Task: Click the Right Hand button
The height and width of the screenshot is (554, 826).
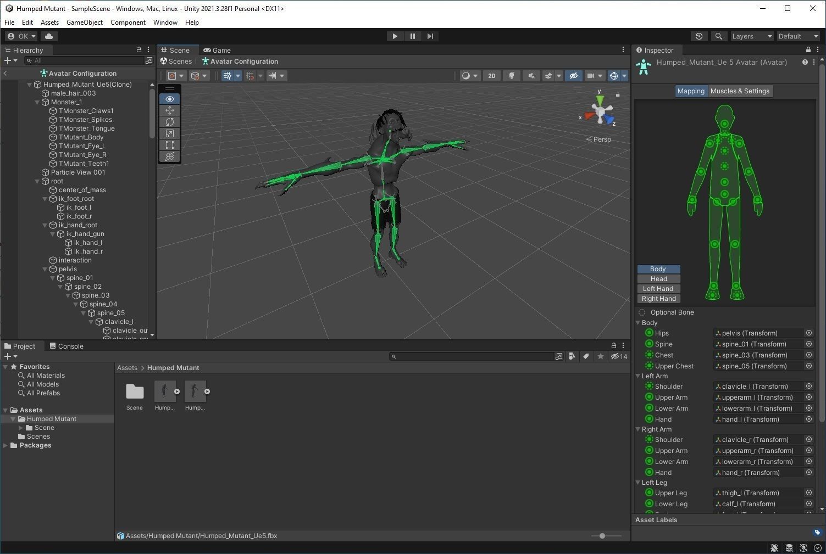Action: [658, 299]
